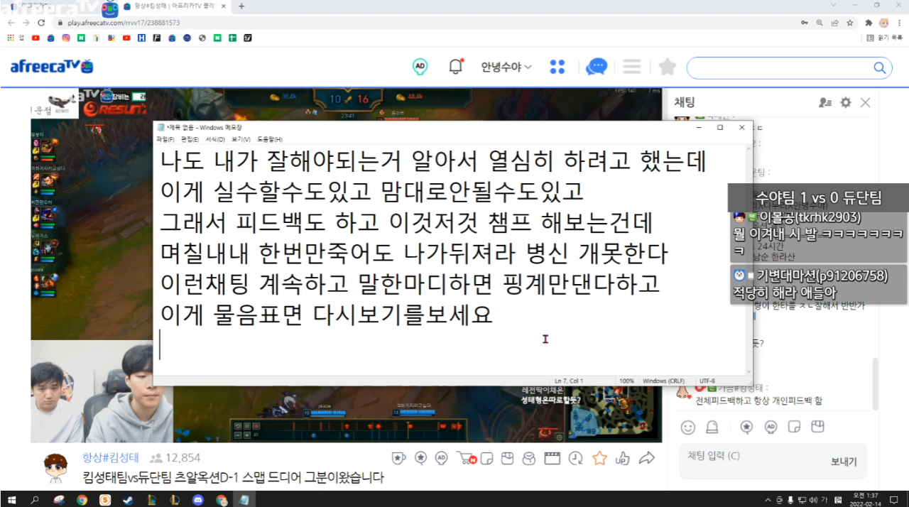This screenshot has width=909, height=507.
Task: Click Notepad status bar UTF-8 encoding
Action: pyautogui.click(x=707, y=381)
